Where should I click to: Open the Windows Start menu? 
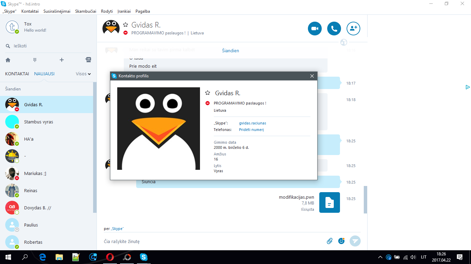[8, 257]
